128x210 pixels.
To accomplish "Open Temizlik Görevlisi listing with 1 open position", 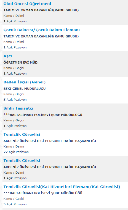I will pos(22,160).
